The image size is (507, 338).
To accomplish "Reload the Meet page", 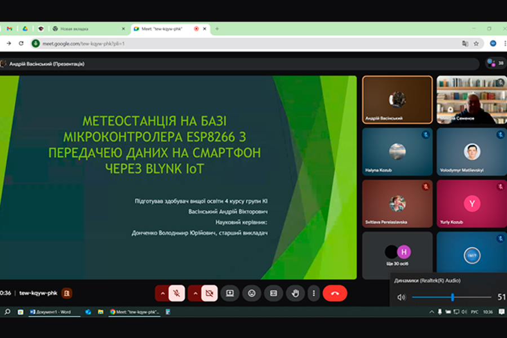I will click(x=21, y=43).
